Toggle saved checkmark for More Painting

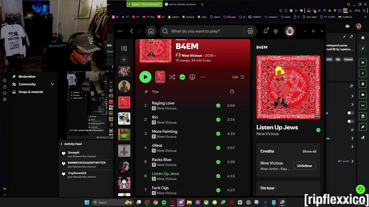click(x=218, y=134)
